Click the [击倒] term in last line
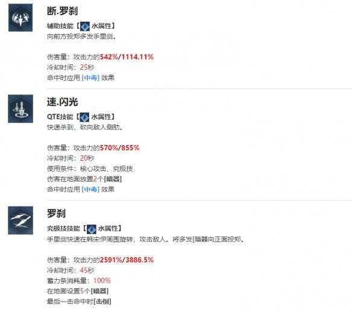352x316 pixels. 102,302
